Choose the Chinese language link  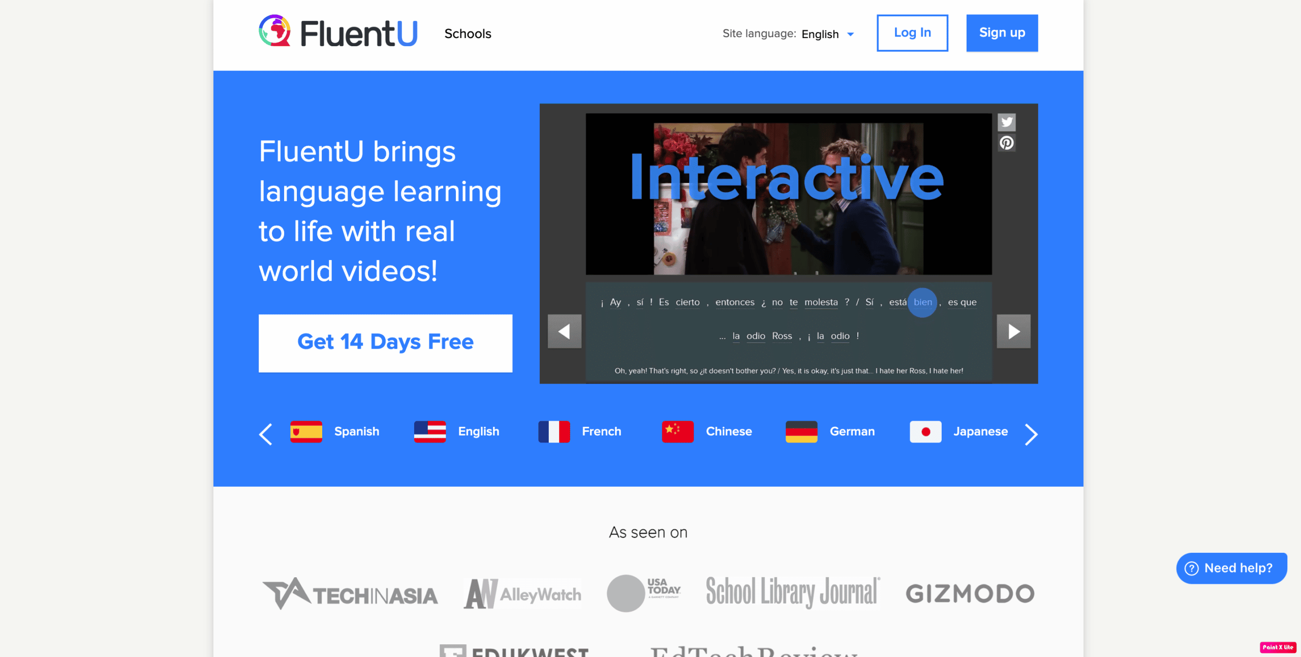tap(729, 431)
